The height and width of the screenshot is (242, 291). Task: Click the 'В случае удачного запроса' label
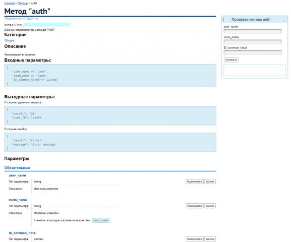pos(23,102)
